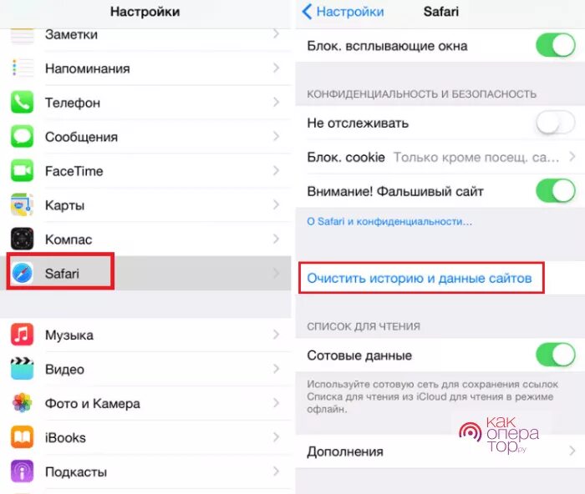Screen dimensions: 585x494
Task: Enable the Do Not Track switch
Action: point(556,123)
